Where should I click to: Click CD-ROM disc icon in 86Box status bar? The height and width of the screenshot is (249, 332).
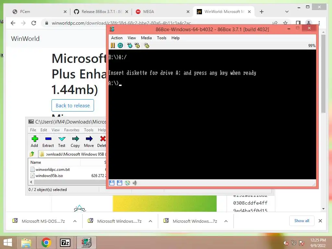click(127, 183)
